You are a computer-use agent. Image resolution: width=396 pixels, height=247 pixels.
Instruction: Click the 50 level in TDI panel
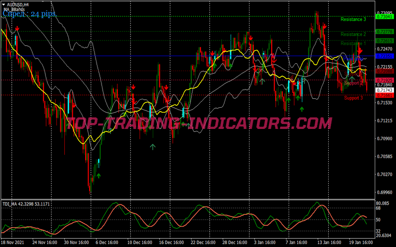coord(378,220)
